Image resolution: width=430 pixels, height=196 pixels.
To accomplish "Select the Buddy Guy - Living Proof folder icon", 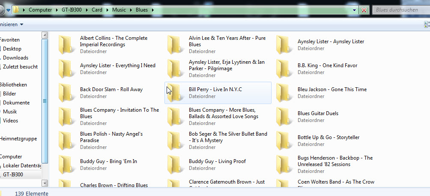I will pyautogui.click(x=176, y=164).
